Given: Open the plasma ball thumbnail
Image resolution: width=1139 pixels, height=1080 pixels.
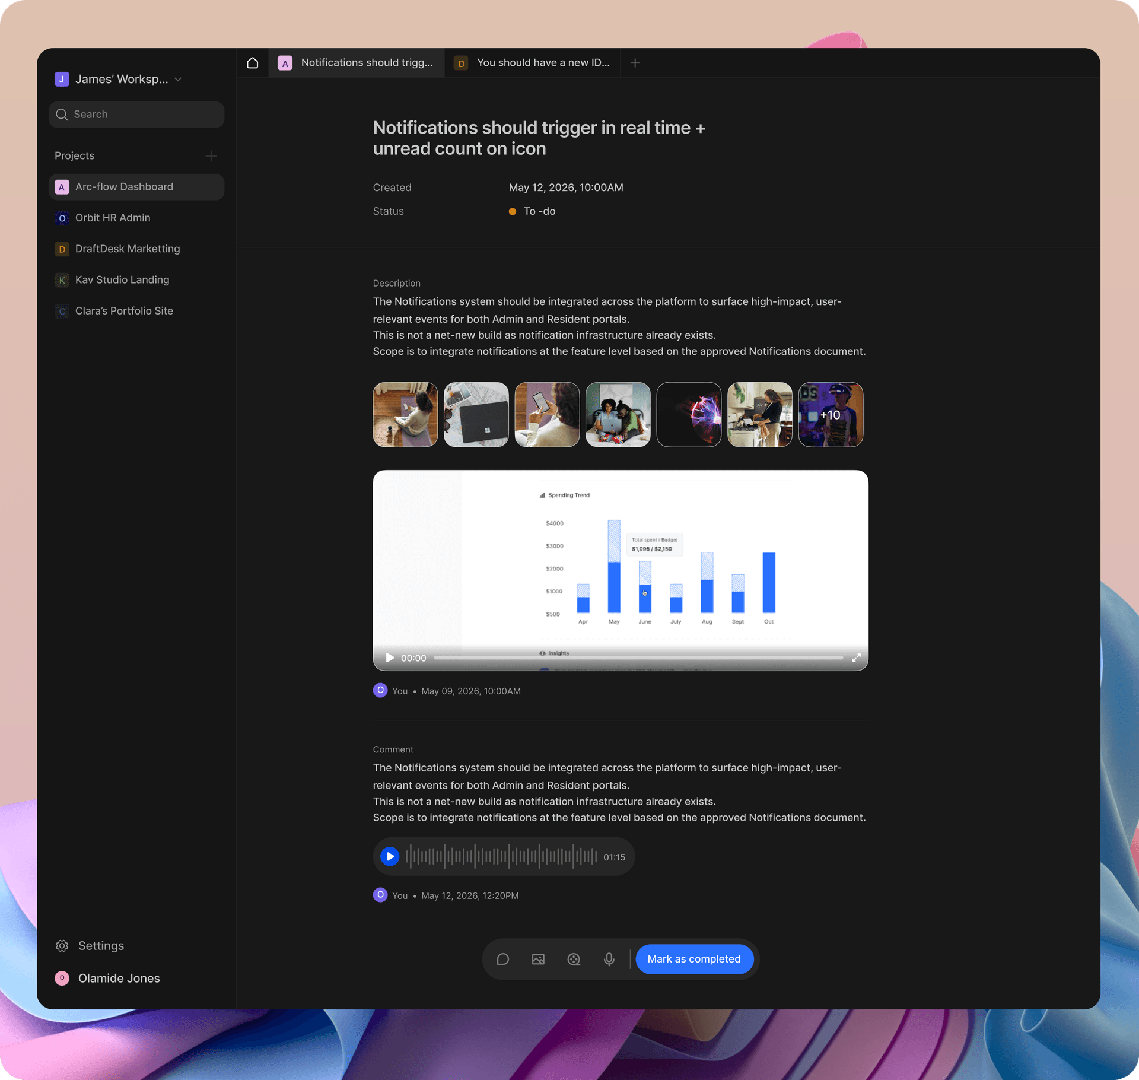Looking at the screenshot, I should point(689,415).
